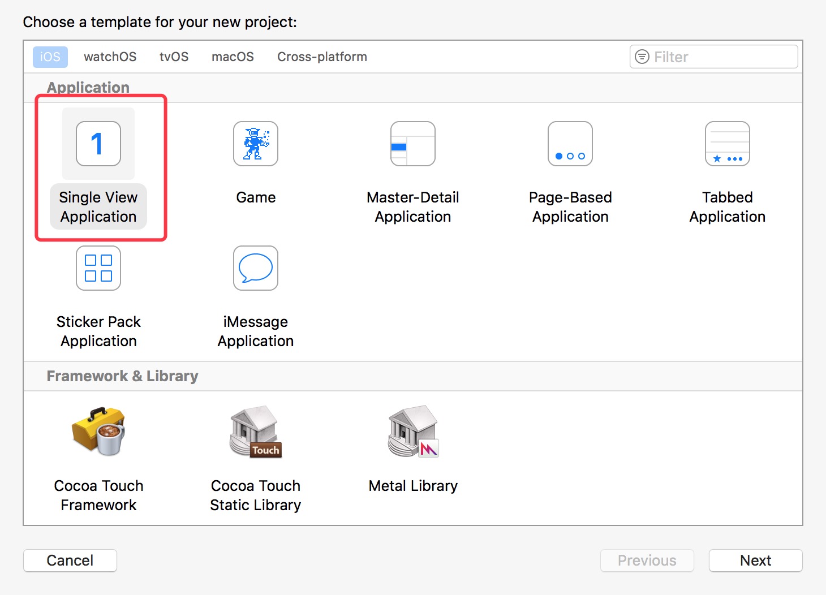Switch to the iOS tab

click(x=50, y=57)
